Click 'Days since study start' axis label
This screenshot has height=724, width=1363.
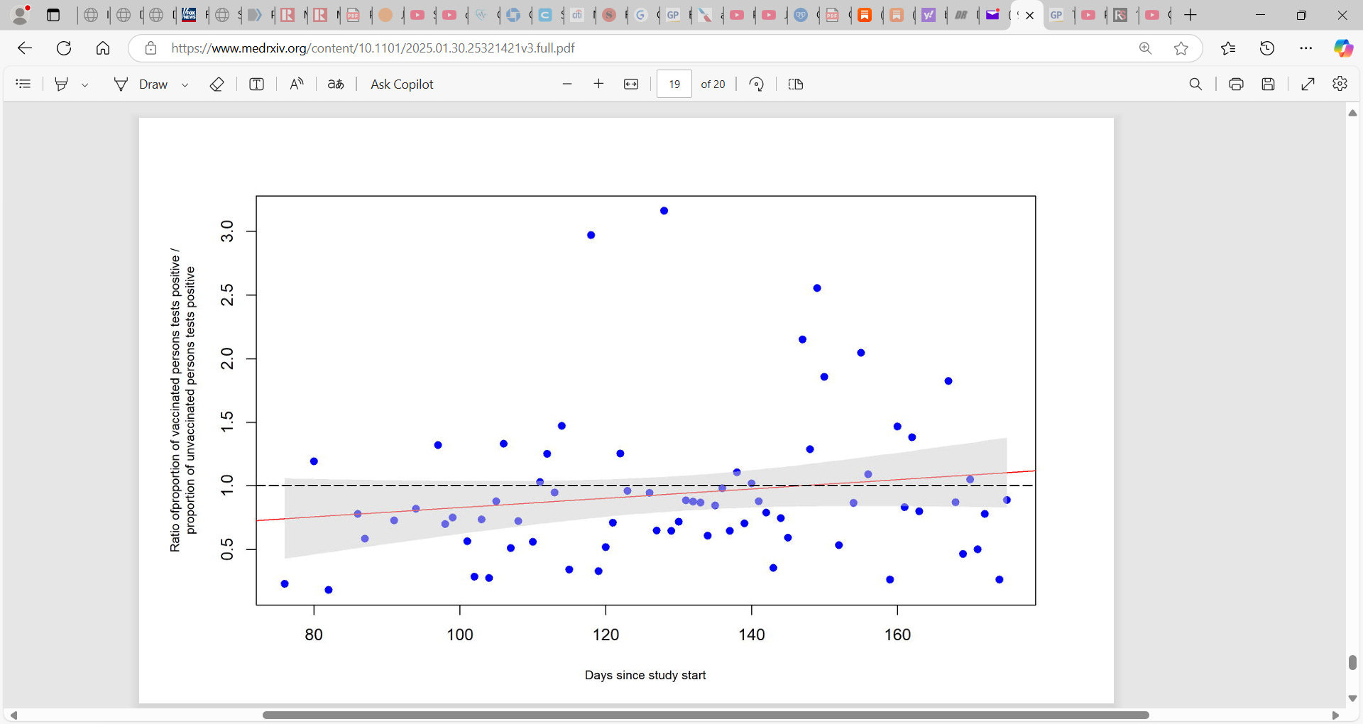click(x=645, y=675)
